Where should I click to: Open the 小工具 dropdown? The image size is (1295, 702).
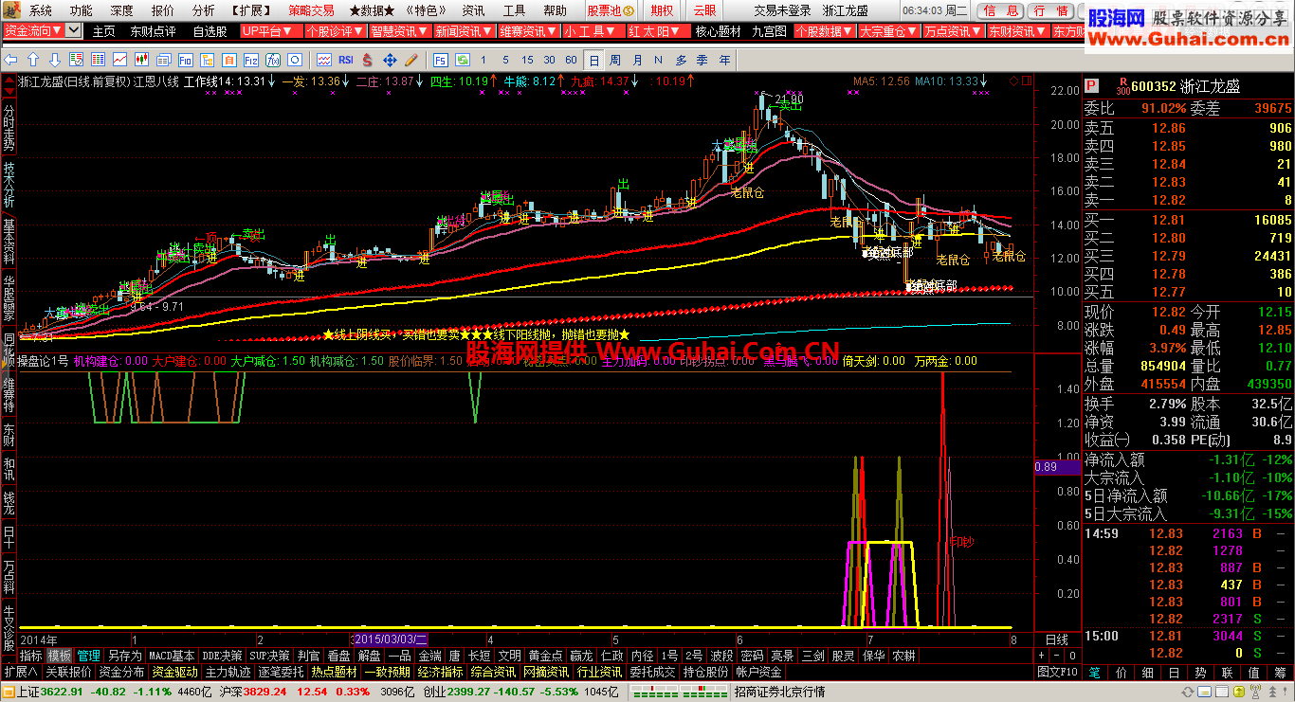[592, 31]
